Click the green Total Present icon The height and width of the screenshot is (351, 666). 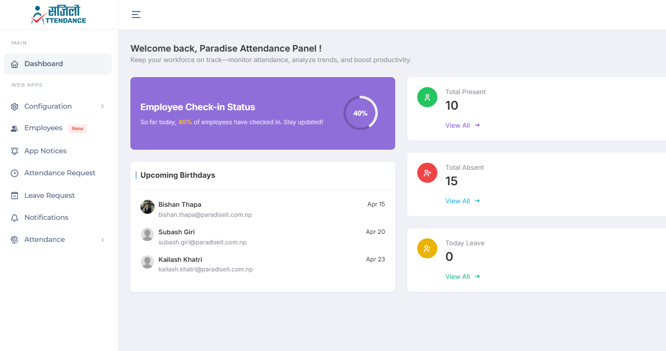pyautogui.click(x=427, y=97)
